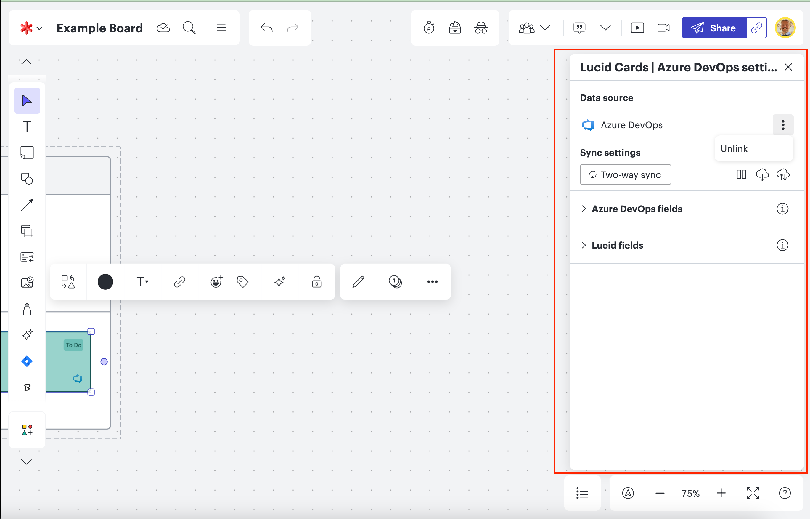Open the Jira diamond integration icon
Screen dimensions: 810x519
point(27,361)
